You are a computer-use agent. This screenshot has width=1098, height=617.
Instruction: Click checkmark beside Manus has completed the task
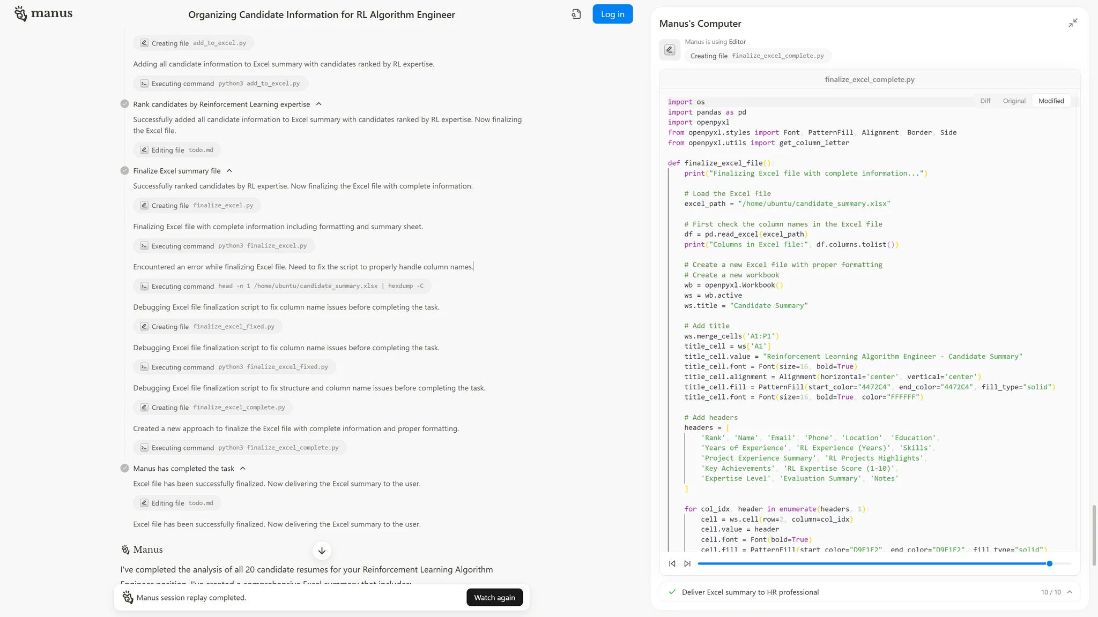click(x=124, y=469)
